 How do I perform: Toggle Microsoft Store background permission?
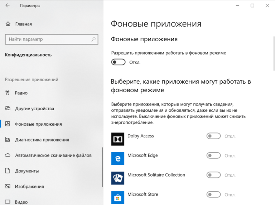214,195
